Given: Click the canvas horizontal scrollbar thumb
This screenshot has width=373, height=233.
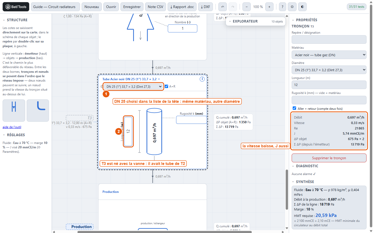Looking at the screenshot, I should click(x=164, y=232).
